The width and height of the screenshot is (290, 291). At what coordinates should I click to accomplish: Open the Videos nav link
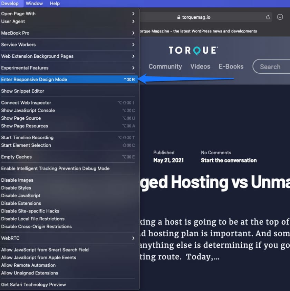200,66
